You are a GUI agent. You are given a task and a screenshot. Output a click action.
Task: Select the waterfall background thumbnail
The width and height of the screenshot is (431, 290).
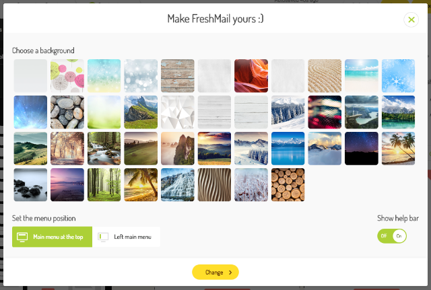(178, 185)
